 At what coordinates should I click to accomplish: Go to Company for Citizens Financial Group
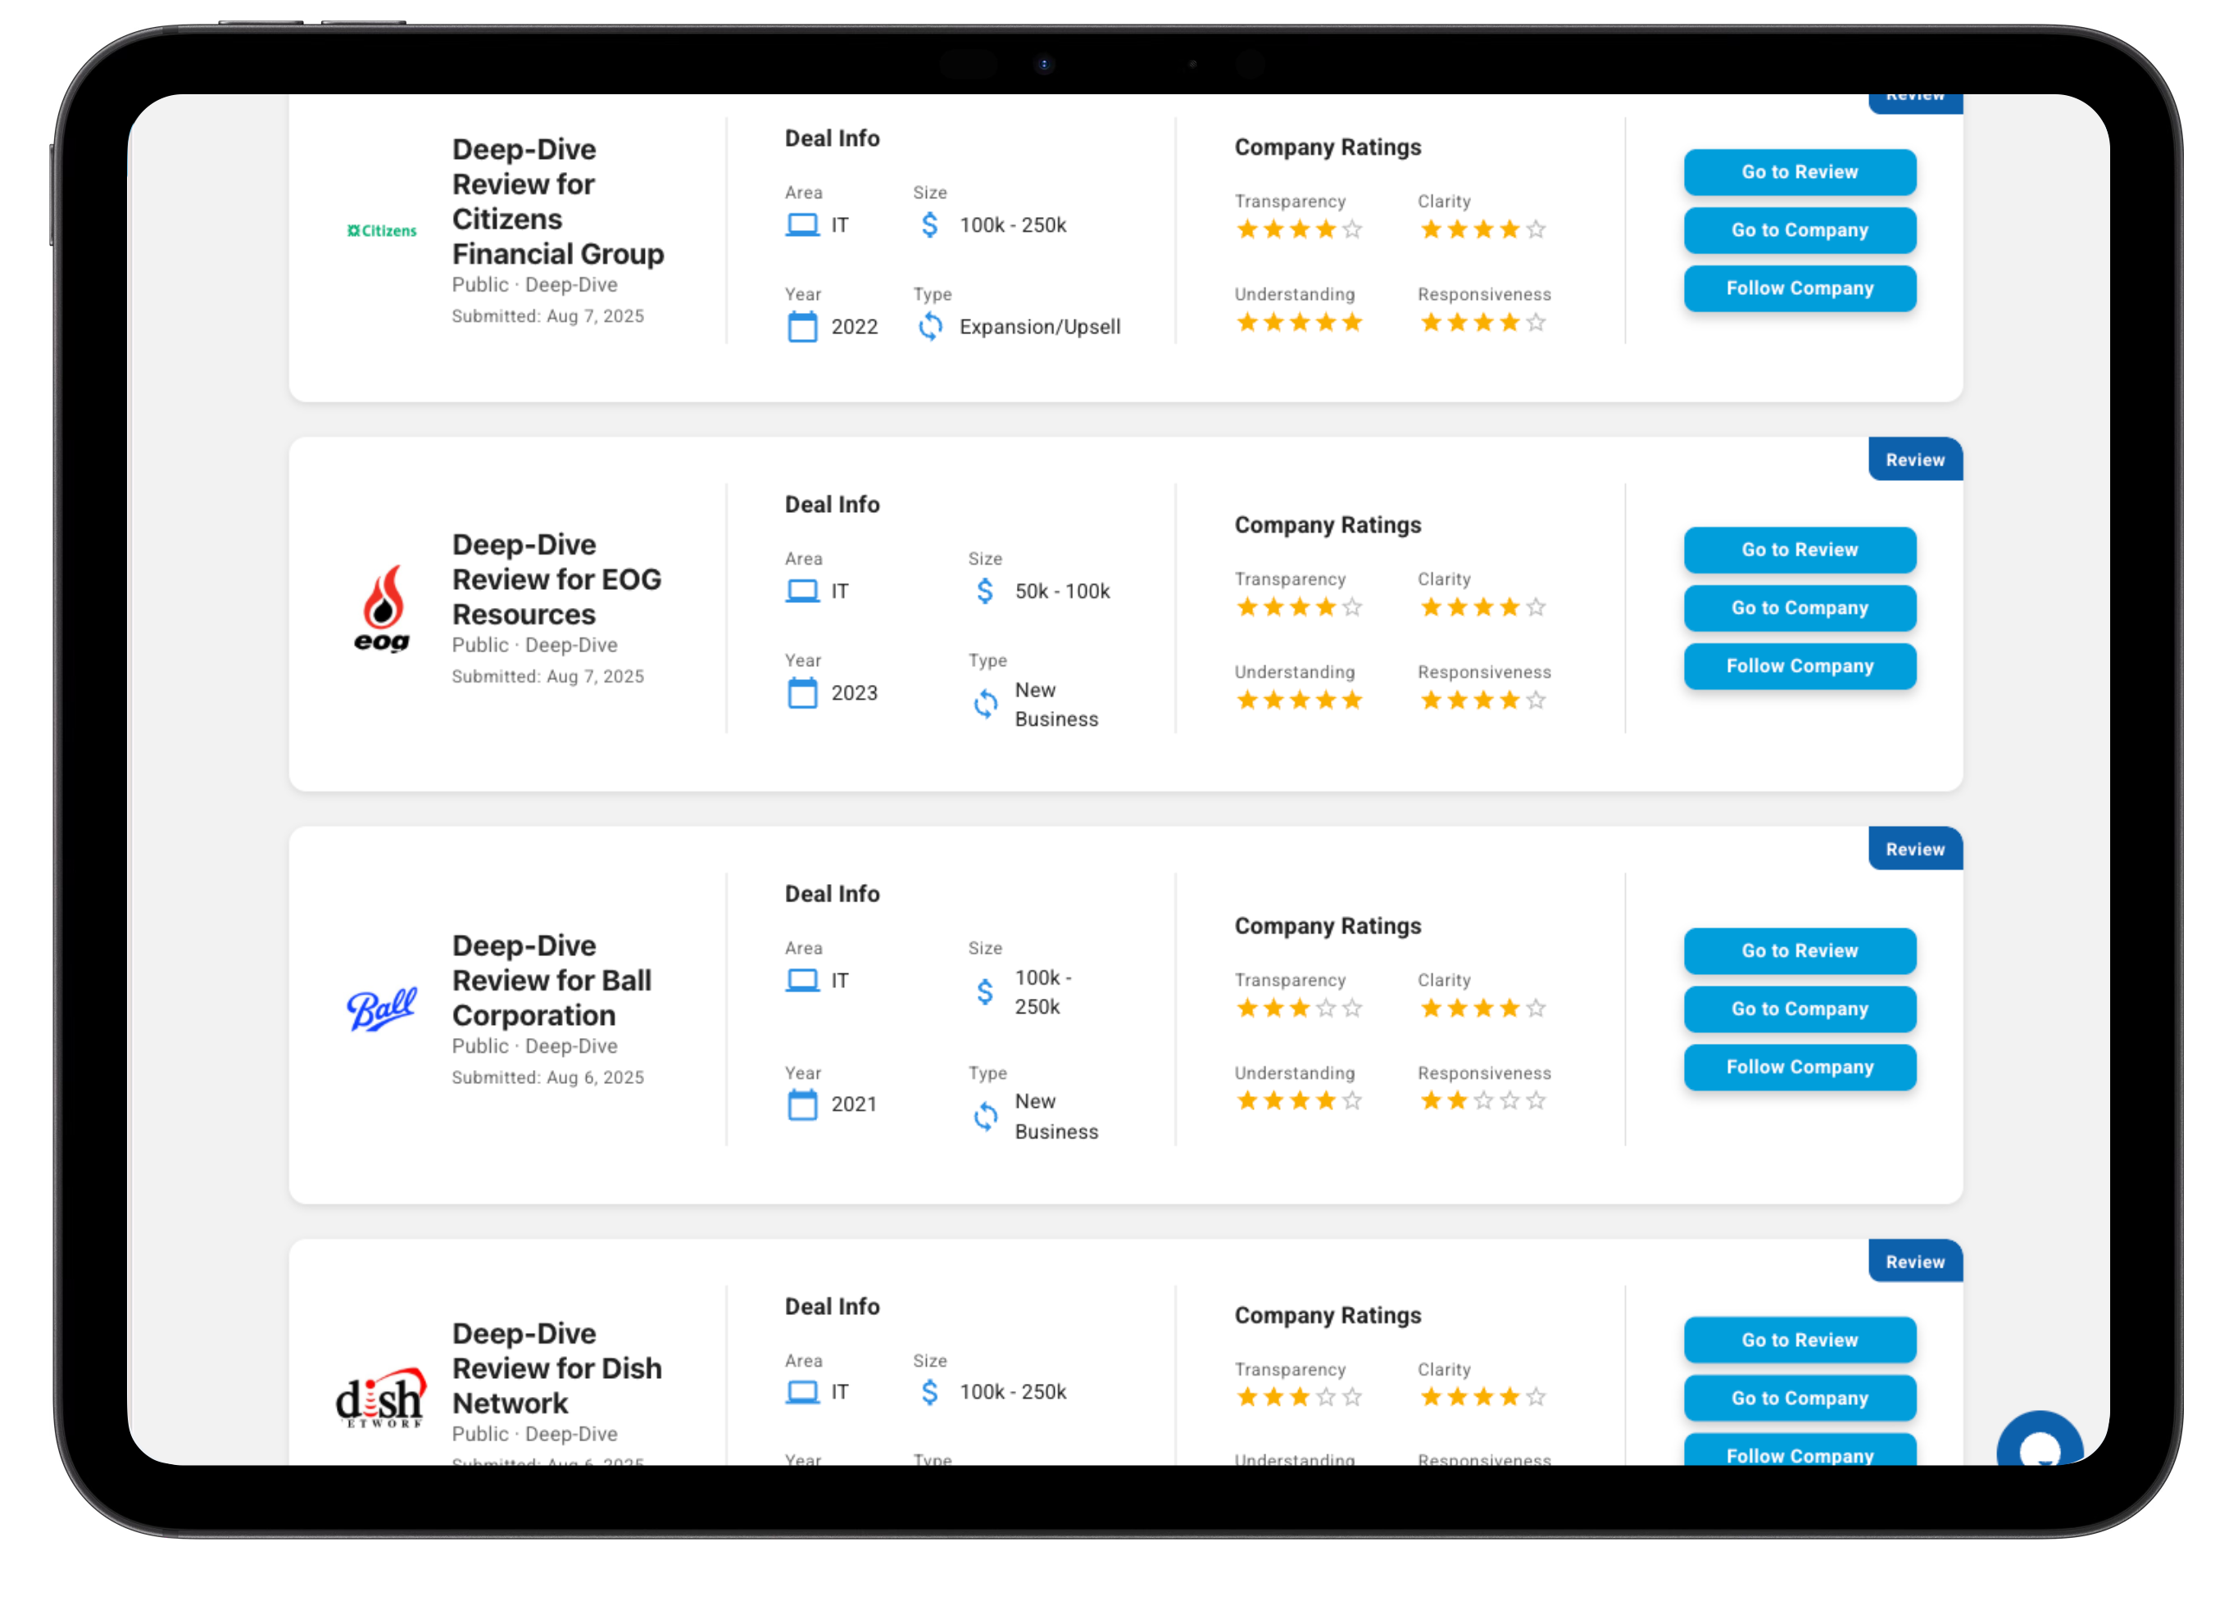tap(1800, 231)
